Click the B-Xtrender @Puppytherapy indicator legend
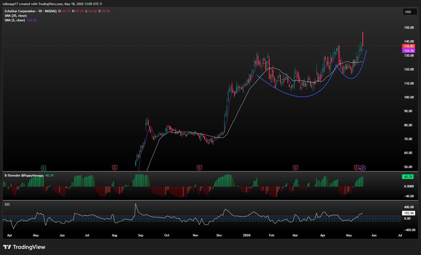Viewport: 421px width, 255px height. click(x=24, y=175)
